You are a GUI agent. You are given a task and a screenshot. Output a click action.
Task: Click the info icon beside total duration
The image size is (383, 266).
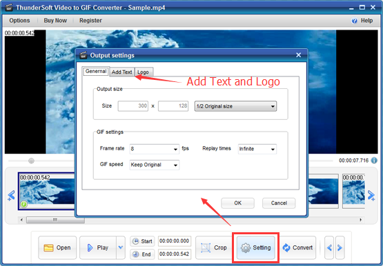point(374,161)
